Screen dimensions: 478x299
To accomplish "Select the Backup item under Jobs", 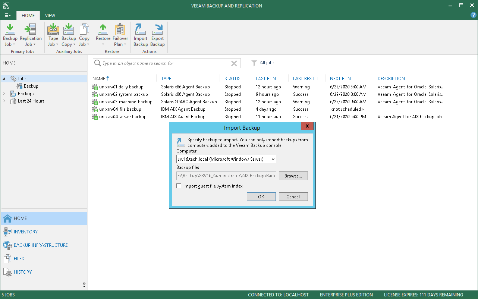I will [x=31, y=86].
